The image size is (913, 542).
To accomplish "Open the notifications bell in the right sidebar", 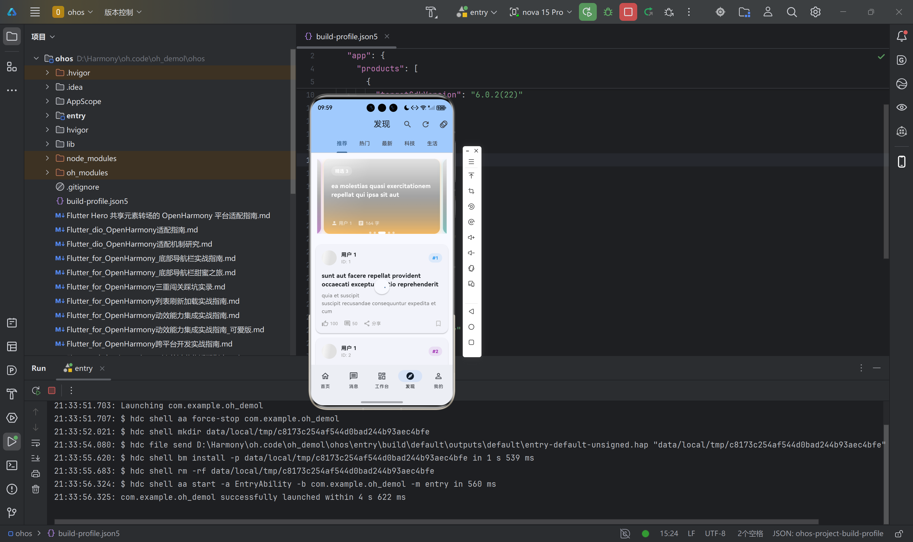I will coord(901,36).
